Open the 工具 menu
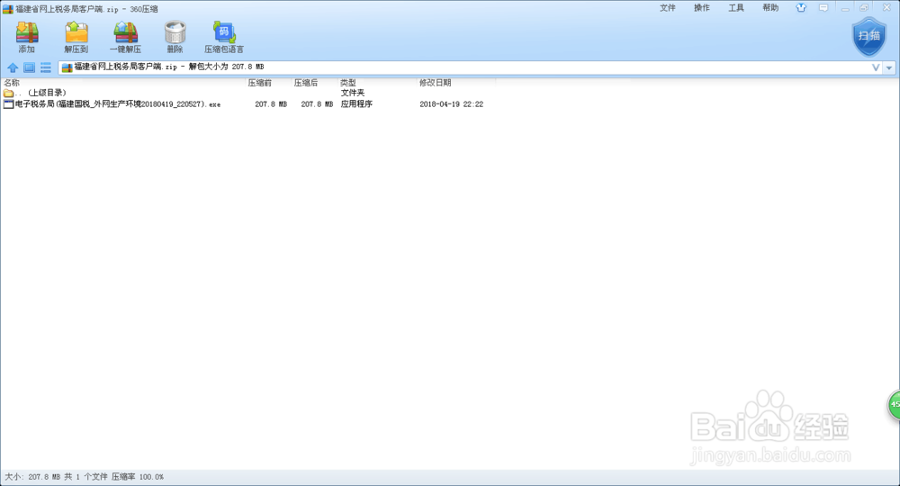 (736, 8)
